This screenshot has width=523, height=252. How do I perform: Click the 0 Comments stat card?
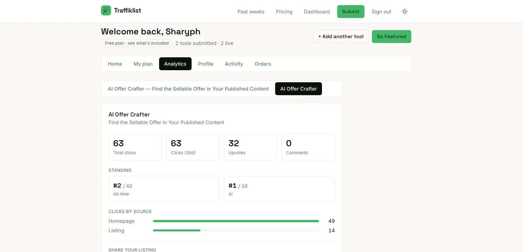308,147
